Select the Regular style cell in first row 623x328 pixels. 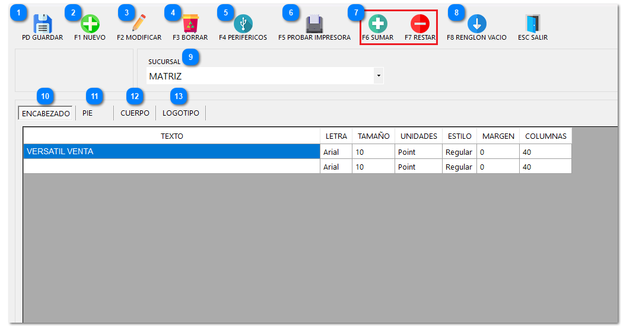pyautogui.click(x=459, y=152)
